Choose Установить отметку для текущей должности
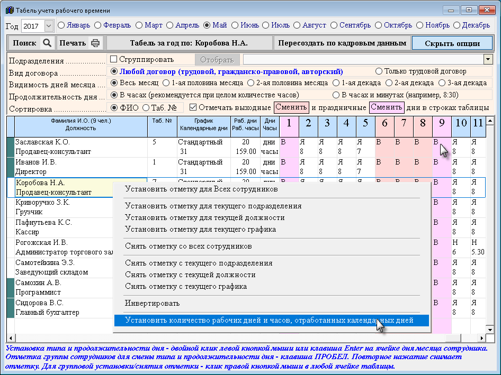This screenshot has width=501, height=375. (x=271, y=218)
